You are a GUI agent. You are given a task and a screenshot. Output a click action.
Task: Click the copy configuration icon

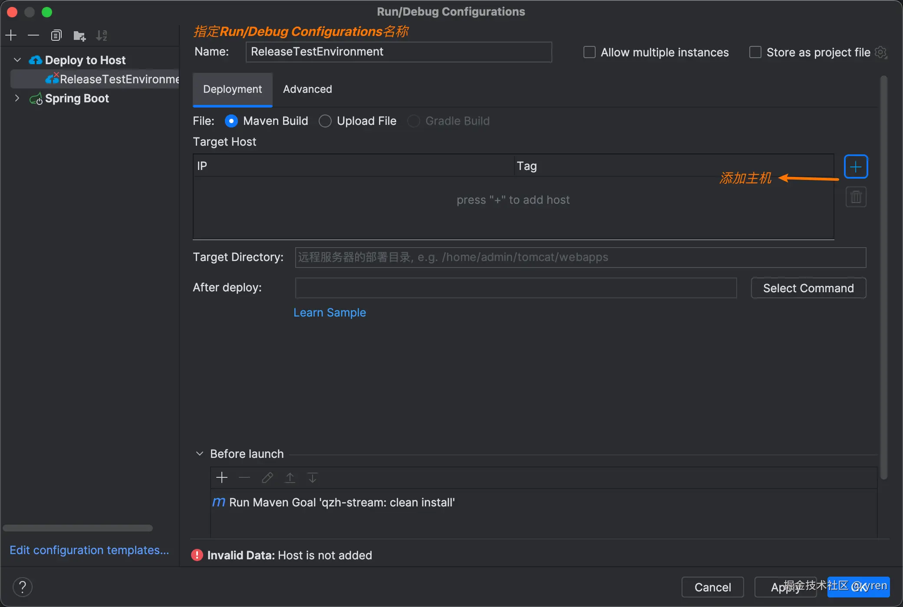pos(56,35)
